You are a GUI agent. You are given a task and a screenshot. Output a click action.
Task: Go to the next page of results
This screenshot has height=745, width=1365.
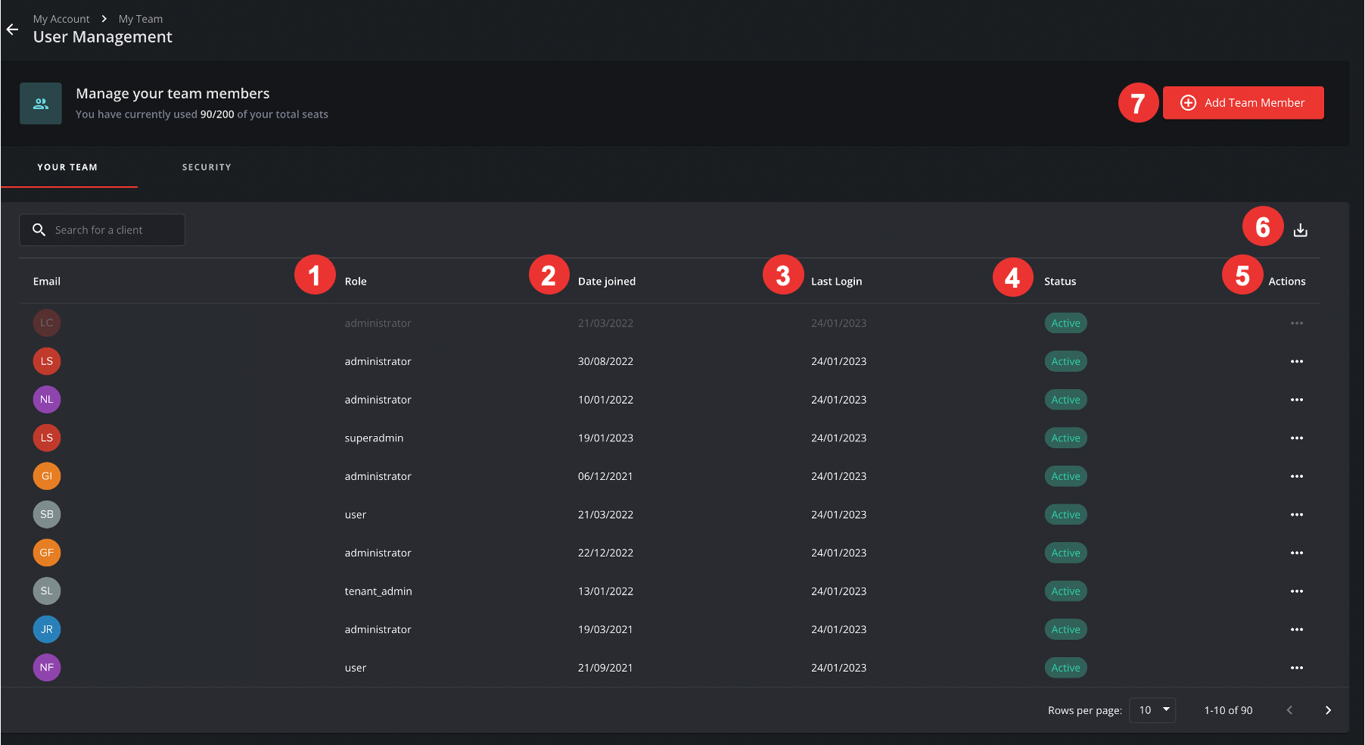1327,710
